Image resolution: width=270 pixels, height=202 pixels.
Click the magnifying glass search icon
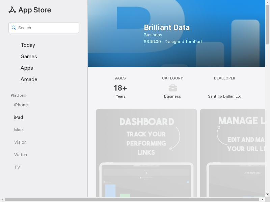point(14,28)
